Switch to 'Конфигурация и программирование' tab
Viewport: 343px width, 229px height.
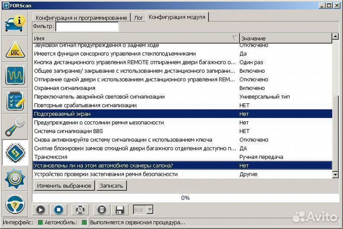coord(82,18)
